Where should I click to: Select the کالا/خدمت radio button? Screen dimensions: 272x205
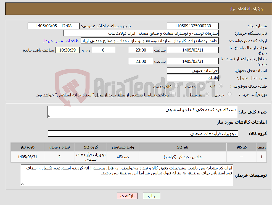(x=176, y=86)
